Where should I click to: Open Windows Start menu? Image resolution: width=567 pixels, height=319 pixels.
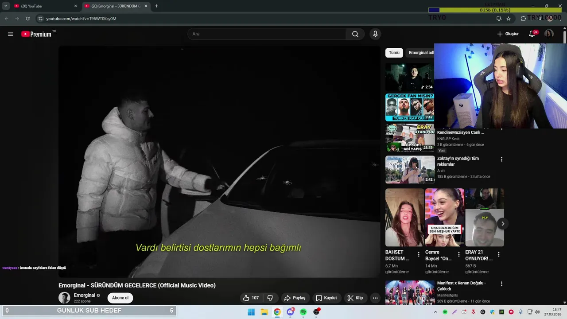251,312
